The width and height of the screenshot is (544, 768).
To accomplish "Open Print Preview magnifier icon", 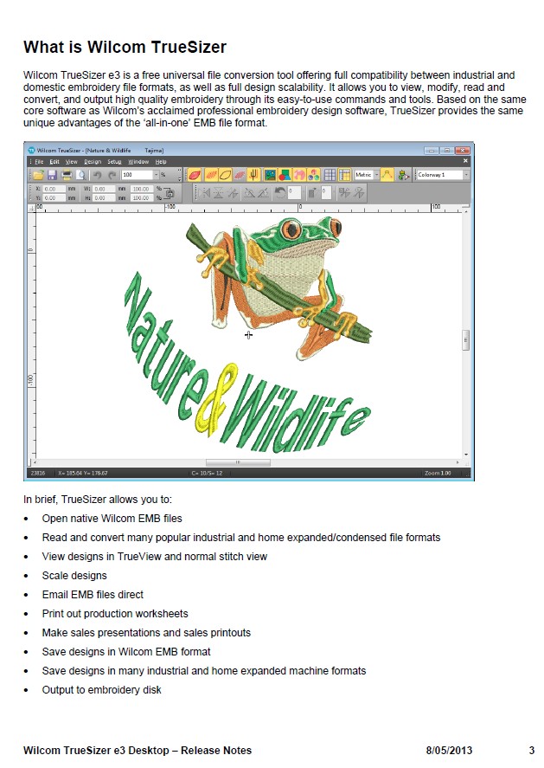I will pos(80,175).
